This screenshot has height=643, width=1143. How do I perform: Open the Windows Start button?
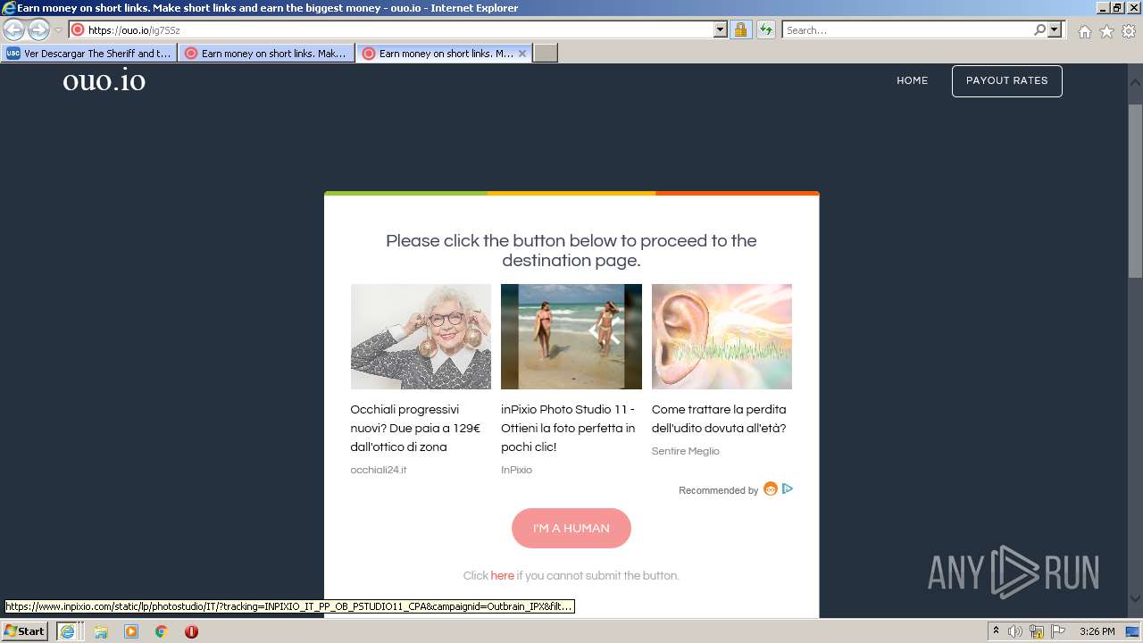pyautogui.click(x=24, y=630)
